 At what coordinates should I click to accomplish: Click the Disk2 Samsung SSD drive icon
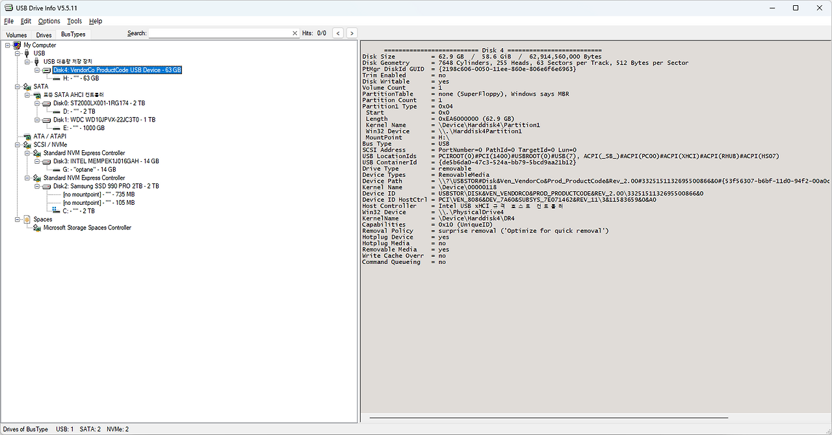pos(47,186)
